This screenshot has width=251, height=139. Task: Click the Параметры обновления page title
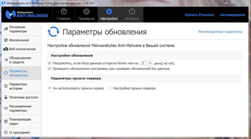tap(104, 32)
